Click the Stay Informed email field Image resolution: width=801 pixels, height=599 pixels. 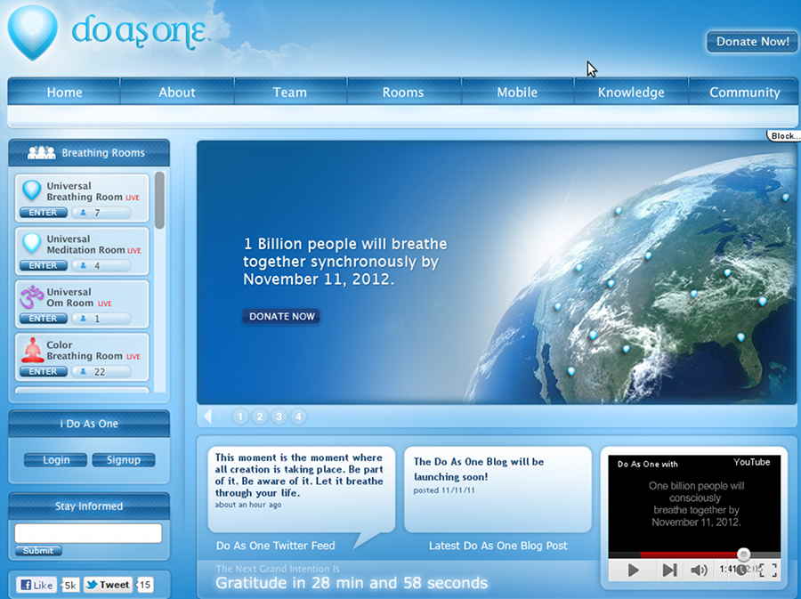tap(88, 533)
